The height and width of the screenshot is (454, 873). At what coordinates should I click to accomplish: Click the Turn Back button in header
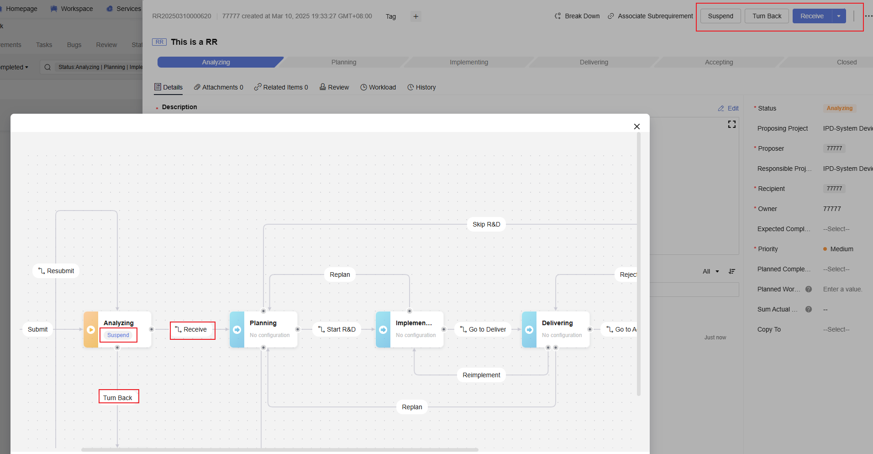pos(767,16)
